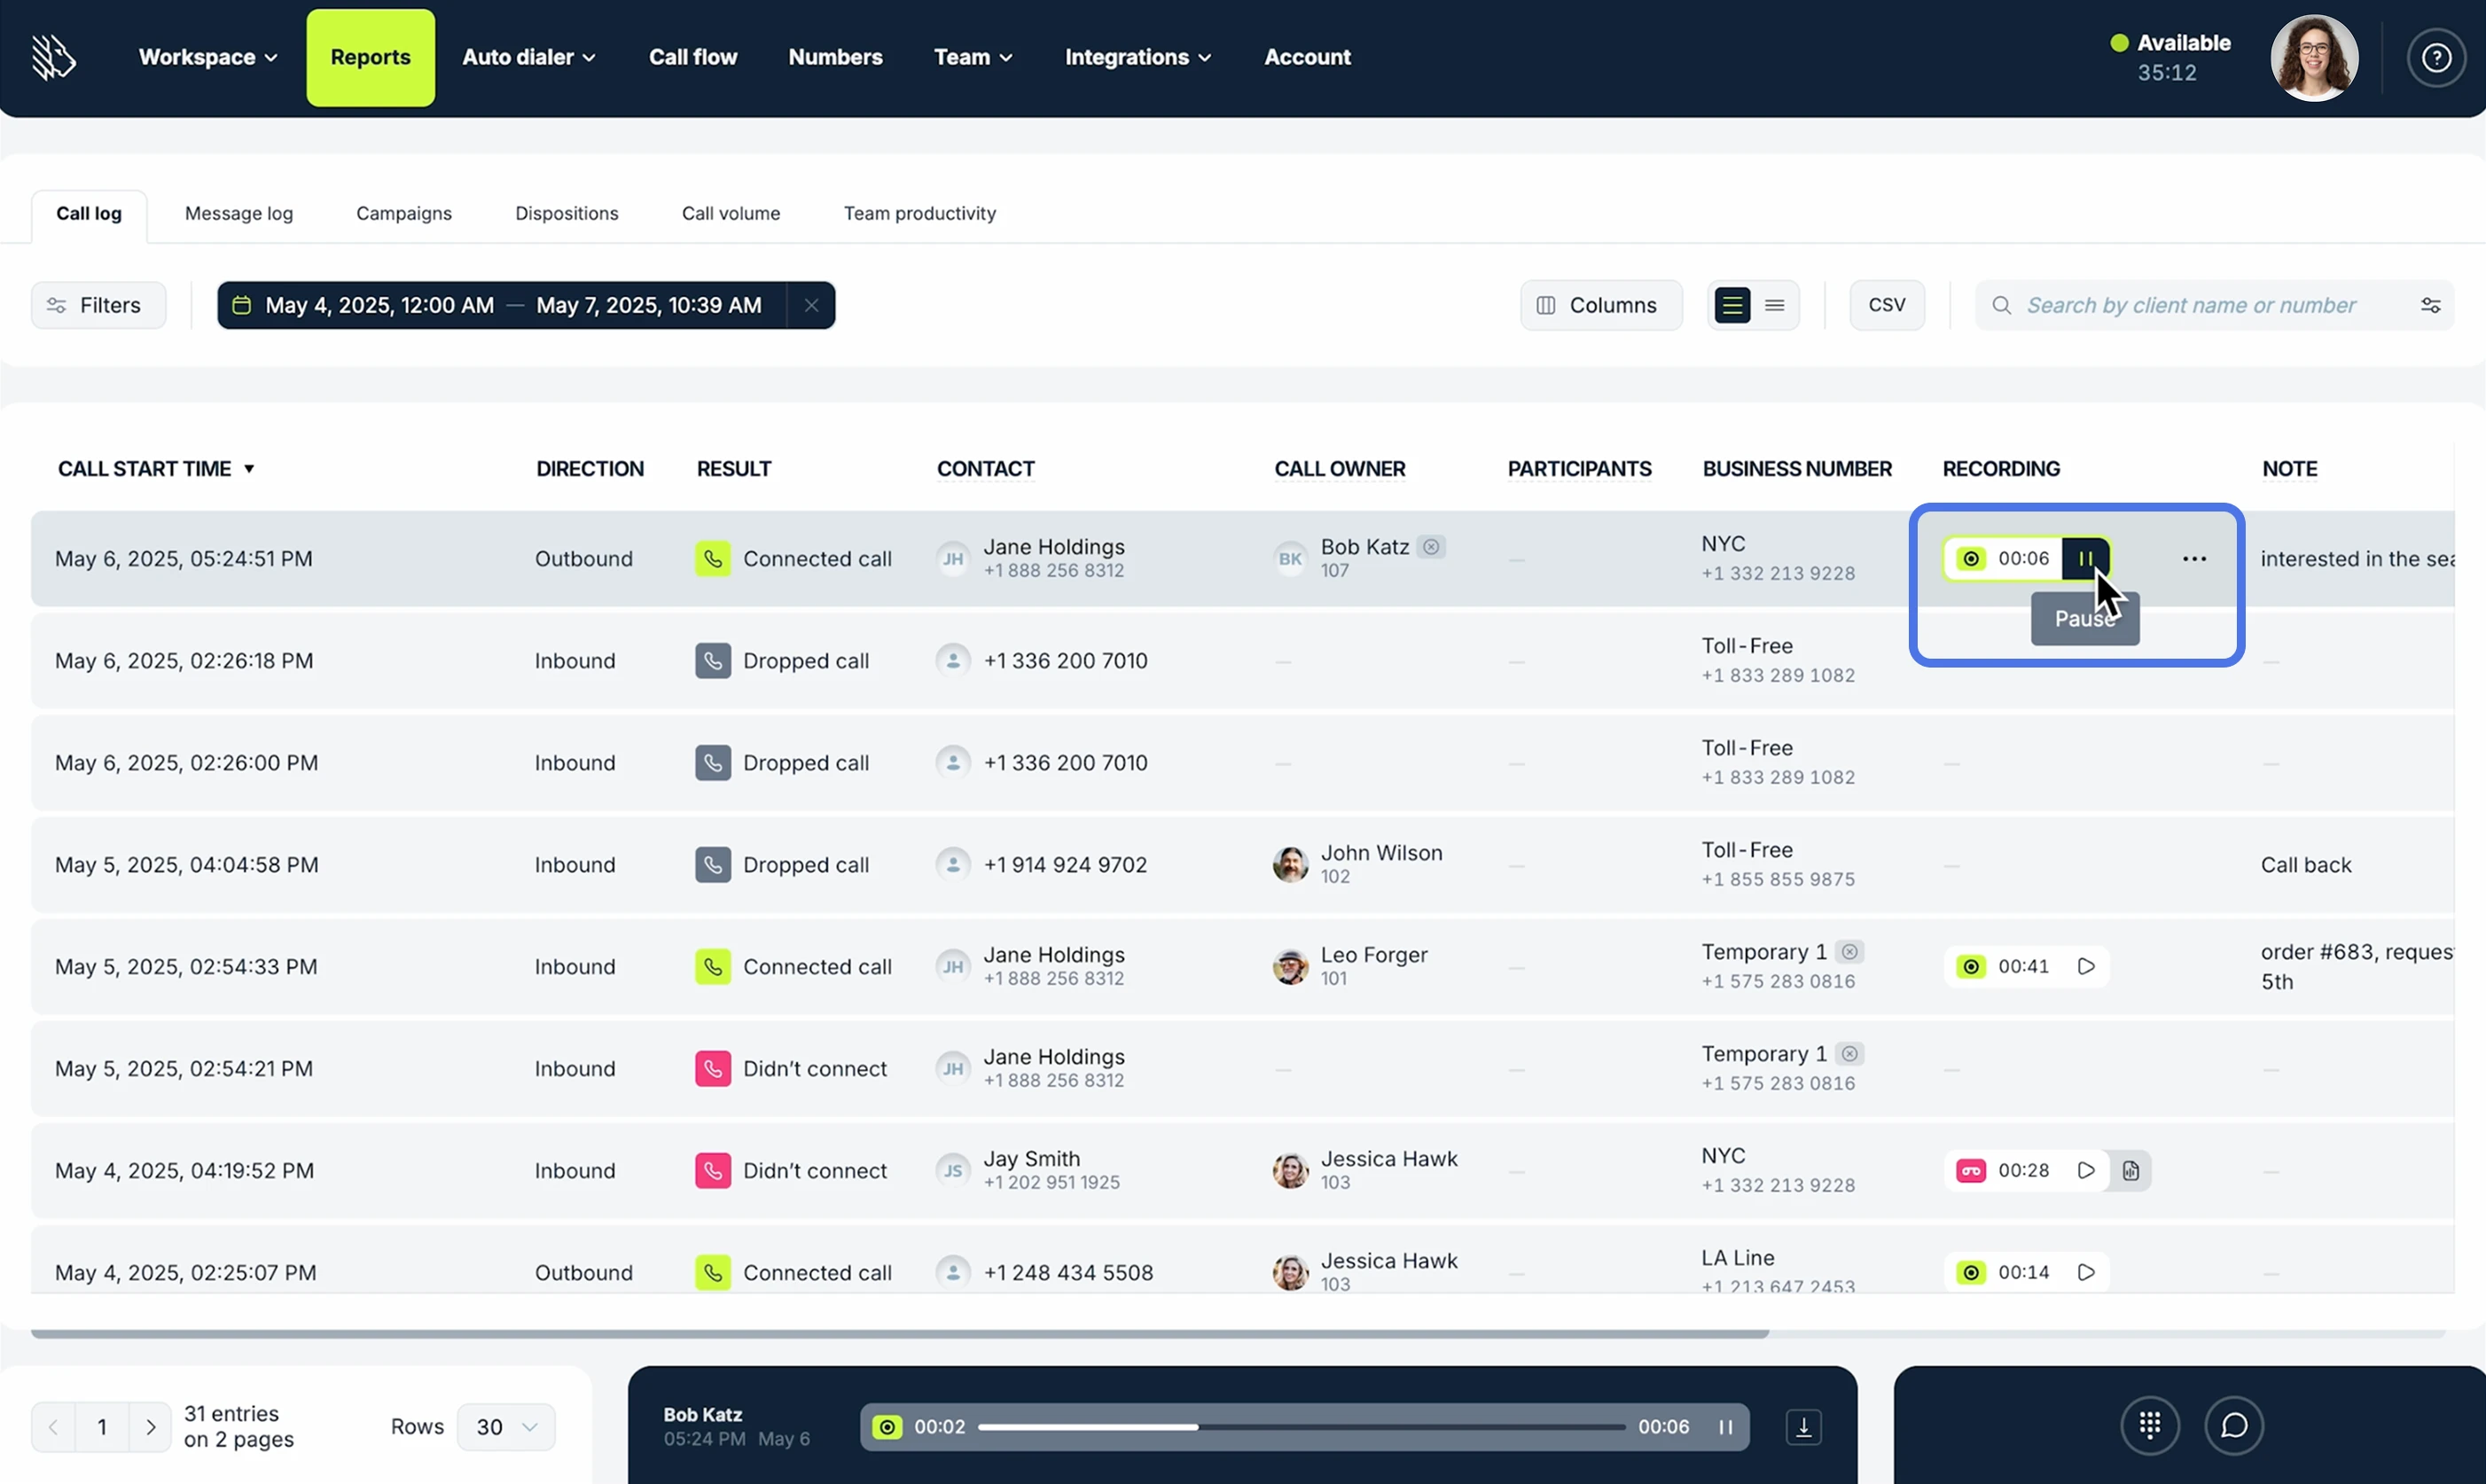The height and width of the screenshot is (1484, 2486).
Task: Open search settings icon next to search field
Action: coord(2431,305)
